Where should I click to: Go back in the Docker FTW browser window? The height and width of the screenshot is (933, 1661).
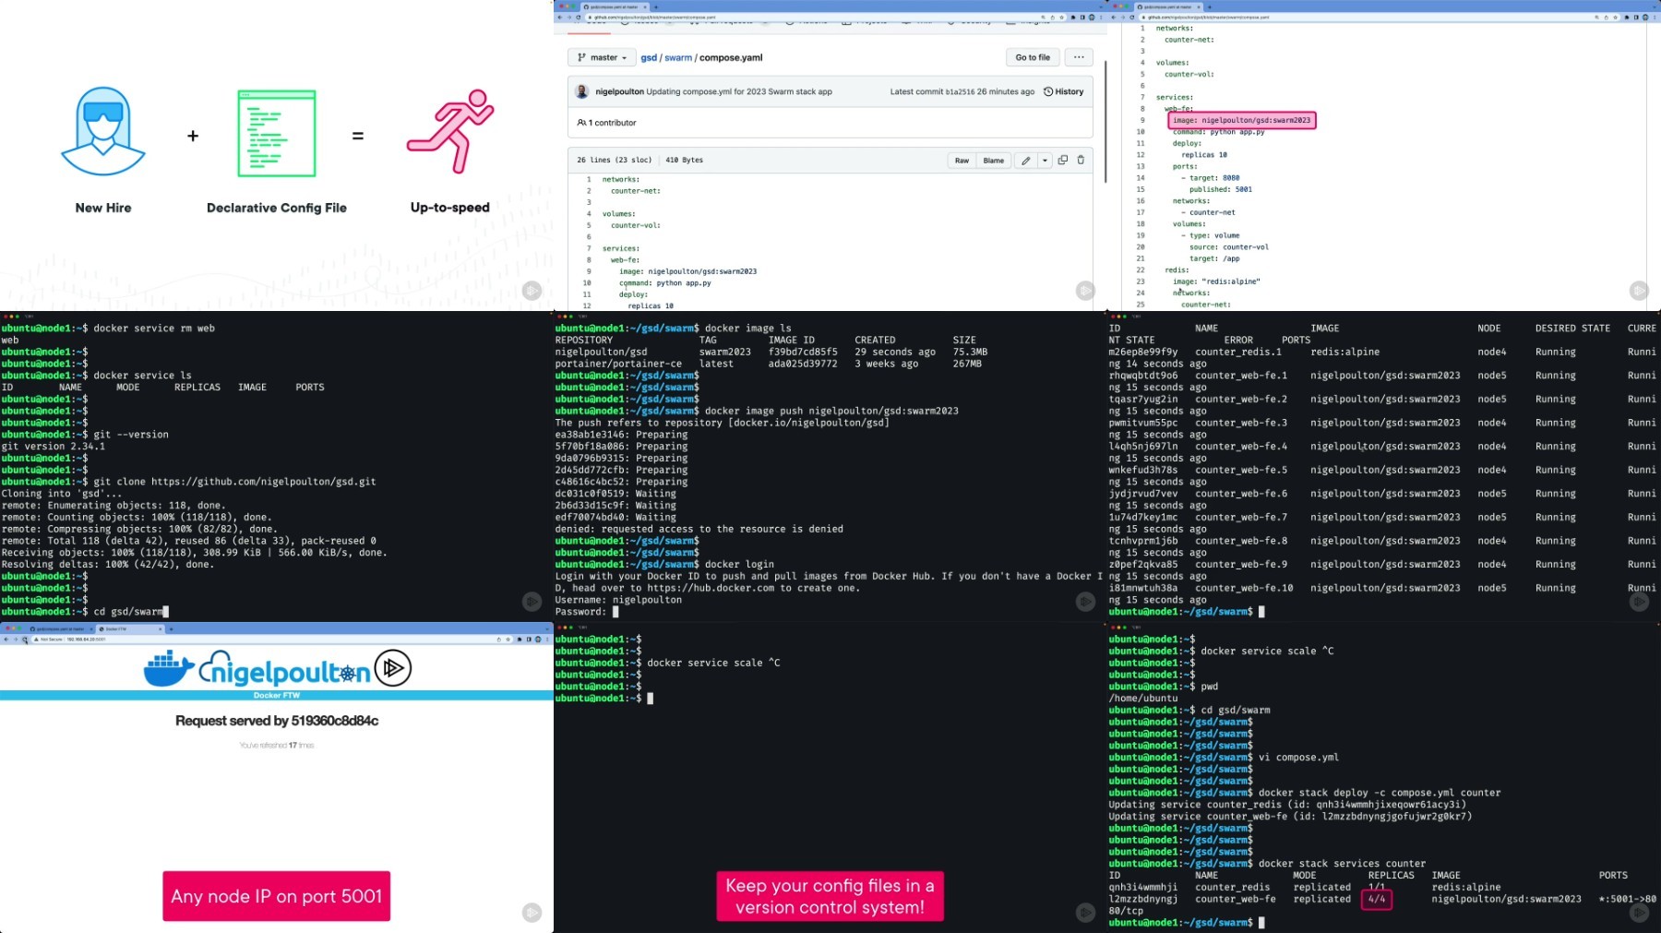[6, 640]
